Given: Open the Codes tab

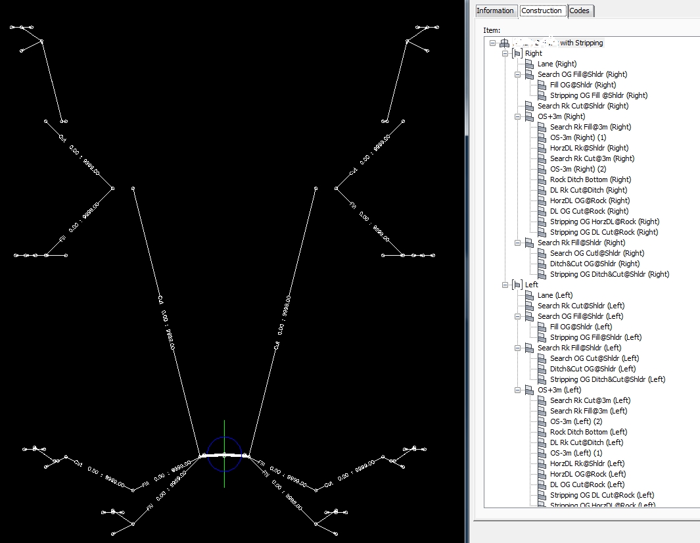Looking at the screenshot, I should 580,11.
